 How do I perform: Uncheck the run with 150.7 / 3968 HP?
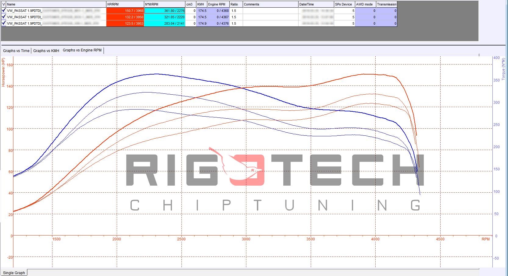pos(4,11)
